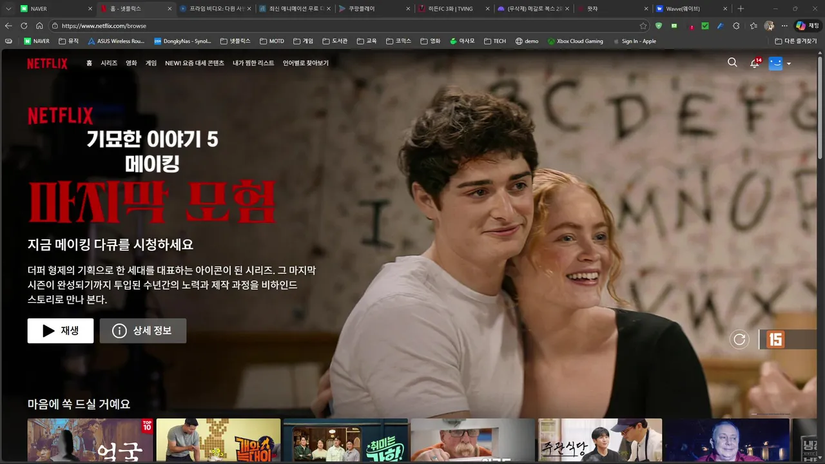Open thumbnail of bald man on stage

pos(727,440)
